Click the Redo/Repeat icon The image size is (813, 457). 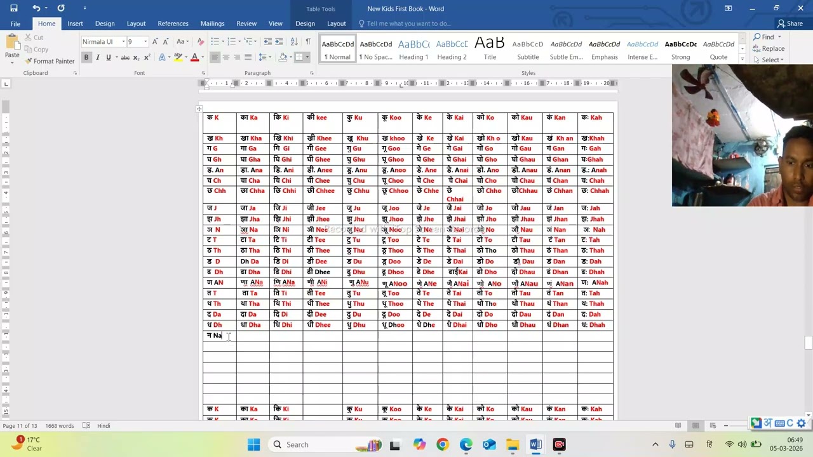click(x=61, y=8)
